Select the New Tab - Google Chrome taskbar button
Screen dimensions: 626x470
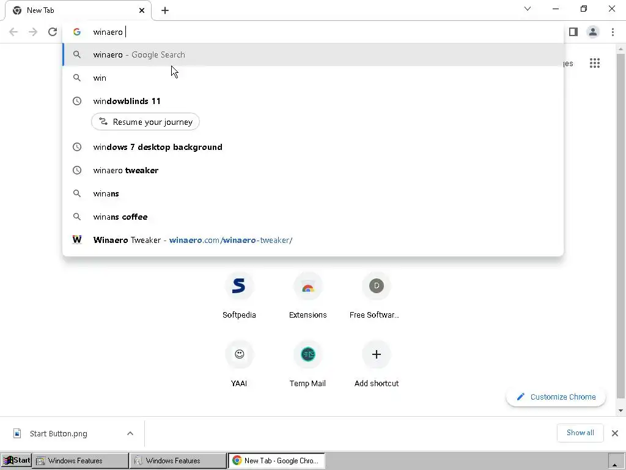coord(276,461)
